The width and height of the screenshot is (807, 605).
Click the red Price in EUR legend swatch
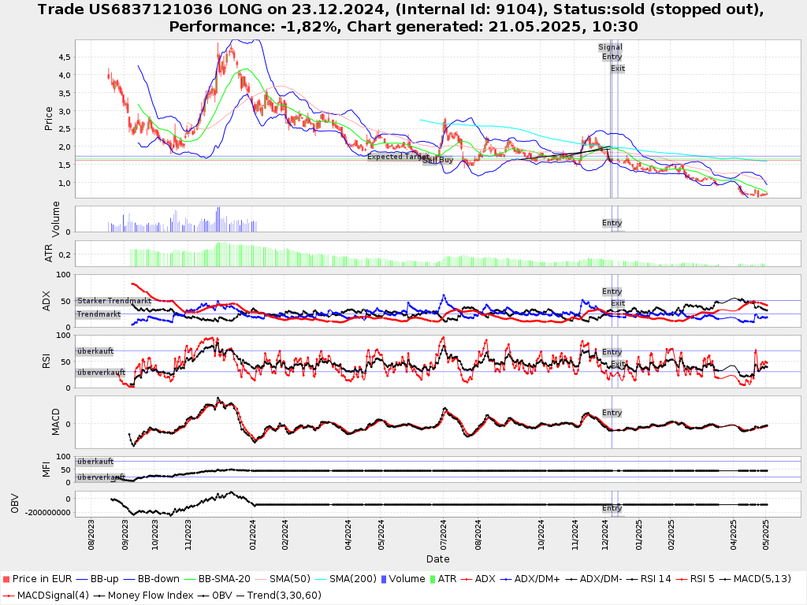(x=7, y=579)
